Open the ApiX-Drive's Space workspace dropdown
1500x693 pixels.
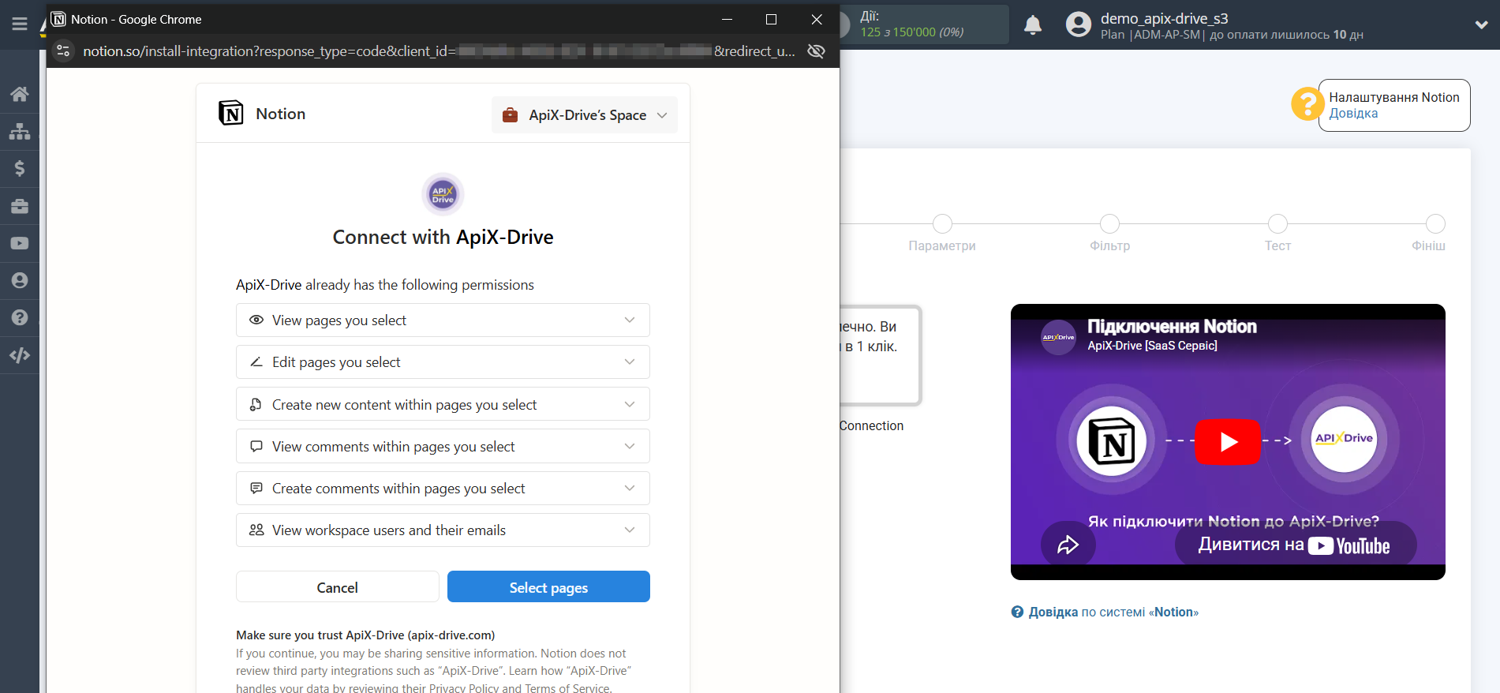tap(584, 115)
